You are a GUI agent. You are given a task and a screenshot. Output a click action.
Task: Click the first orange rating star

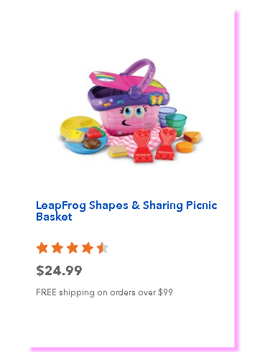(x=42, y=248)
